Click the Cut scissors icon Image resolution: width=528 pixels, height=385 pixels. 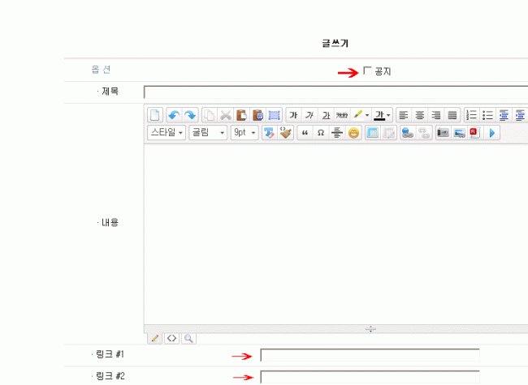point(225,115)
